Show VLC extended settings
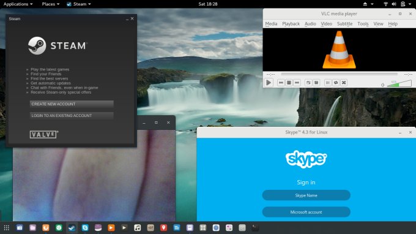Image resolution: width=416 pixels, height=234 pixels. tap(316, 83)
